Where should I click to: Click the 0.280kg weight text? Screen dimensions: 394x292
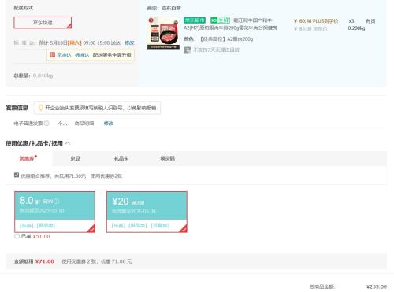[x=356, y=28]
